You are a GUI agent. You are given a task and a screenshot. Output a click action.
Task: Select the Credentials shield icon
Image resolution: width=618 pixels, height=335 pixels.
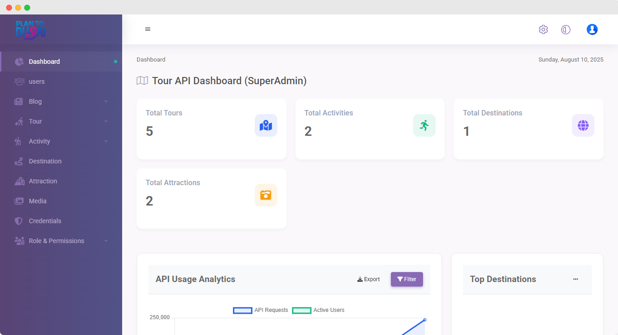(x=19, y=221)
